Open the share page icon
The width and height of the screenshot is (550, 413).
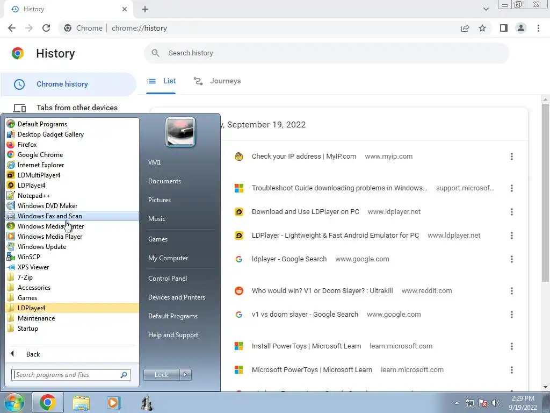[x=465, y=28]
